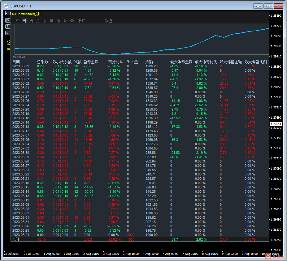The width and height of the screenshot is (287, 261).
Task: Click the 7 Aug 02:00 time axis label
Action: coord(170,254)
